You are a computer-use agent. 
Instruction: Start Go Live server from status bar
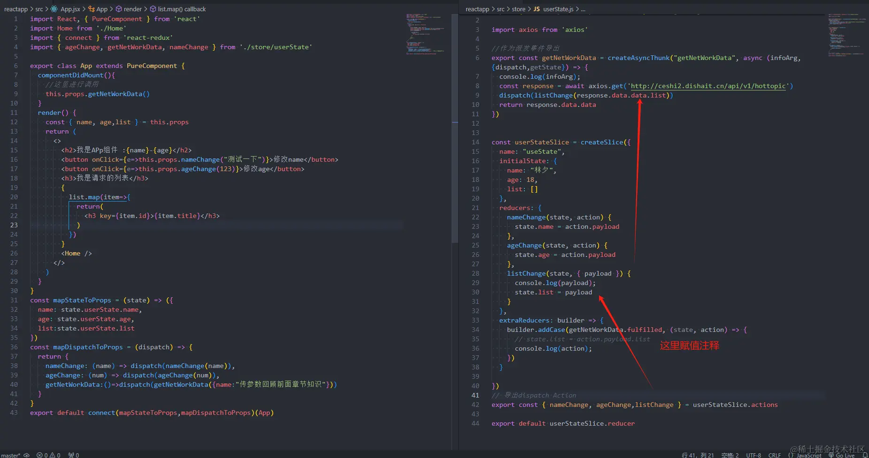click(842, 455)
